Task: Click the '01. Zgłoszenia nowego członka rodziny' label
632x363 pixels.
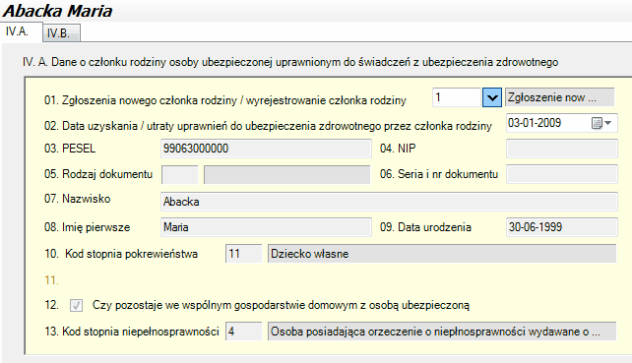Action: coord(225,100)
